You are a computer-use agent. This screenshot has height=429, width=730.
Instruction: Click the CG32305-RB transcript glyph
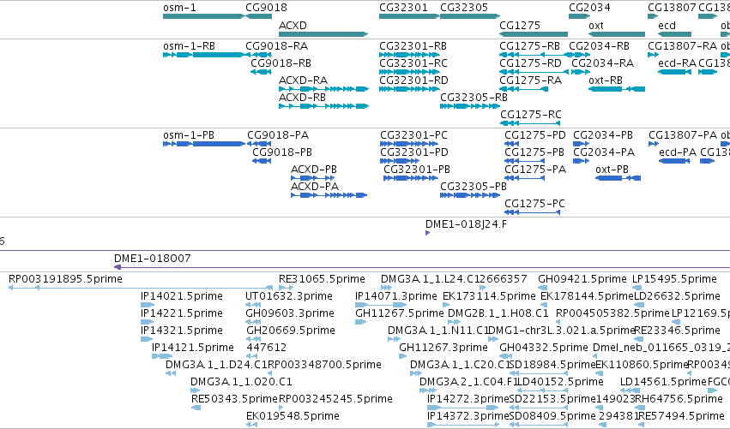point(470,106)
